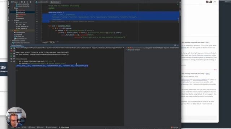Screen dimensions: 231x129
Task: Expand the dfp variable
Action: click(126, 48)
